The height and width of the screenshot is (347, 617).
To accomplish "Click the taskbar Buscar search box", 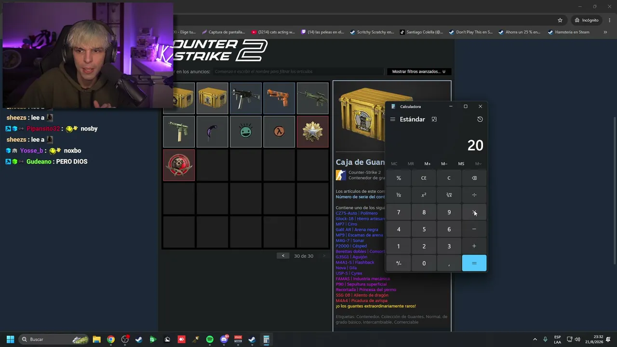I will point(54,339).
